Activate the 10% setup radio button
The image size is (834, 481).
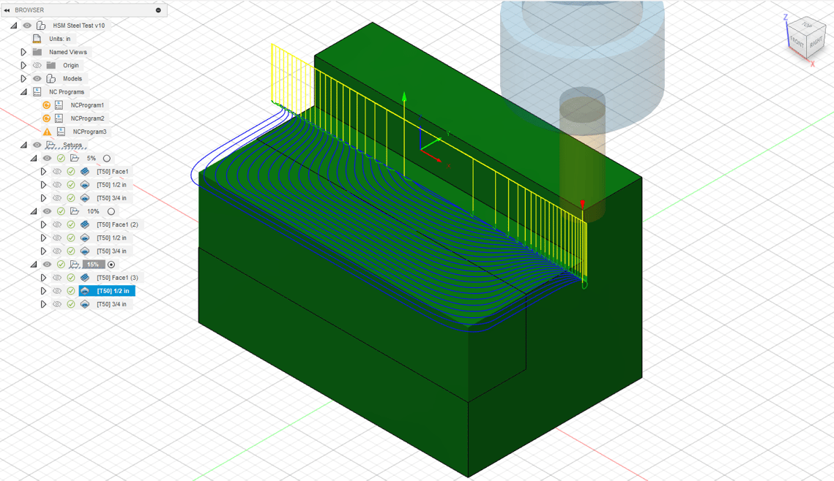[x=111, y=211]
